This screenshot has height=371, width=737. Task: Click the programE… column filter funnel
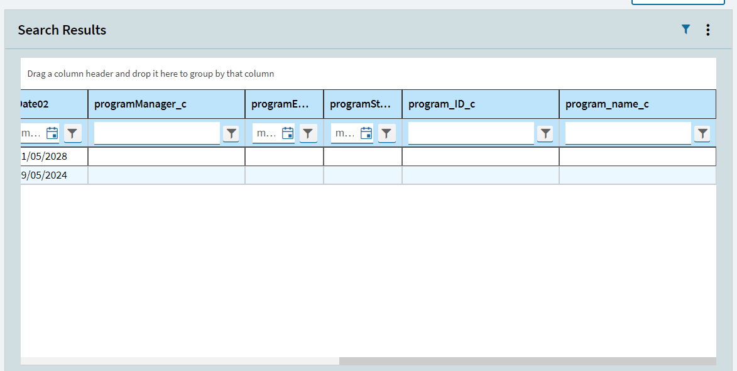coord(308,133)
